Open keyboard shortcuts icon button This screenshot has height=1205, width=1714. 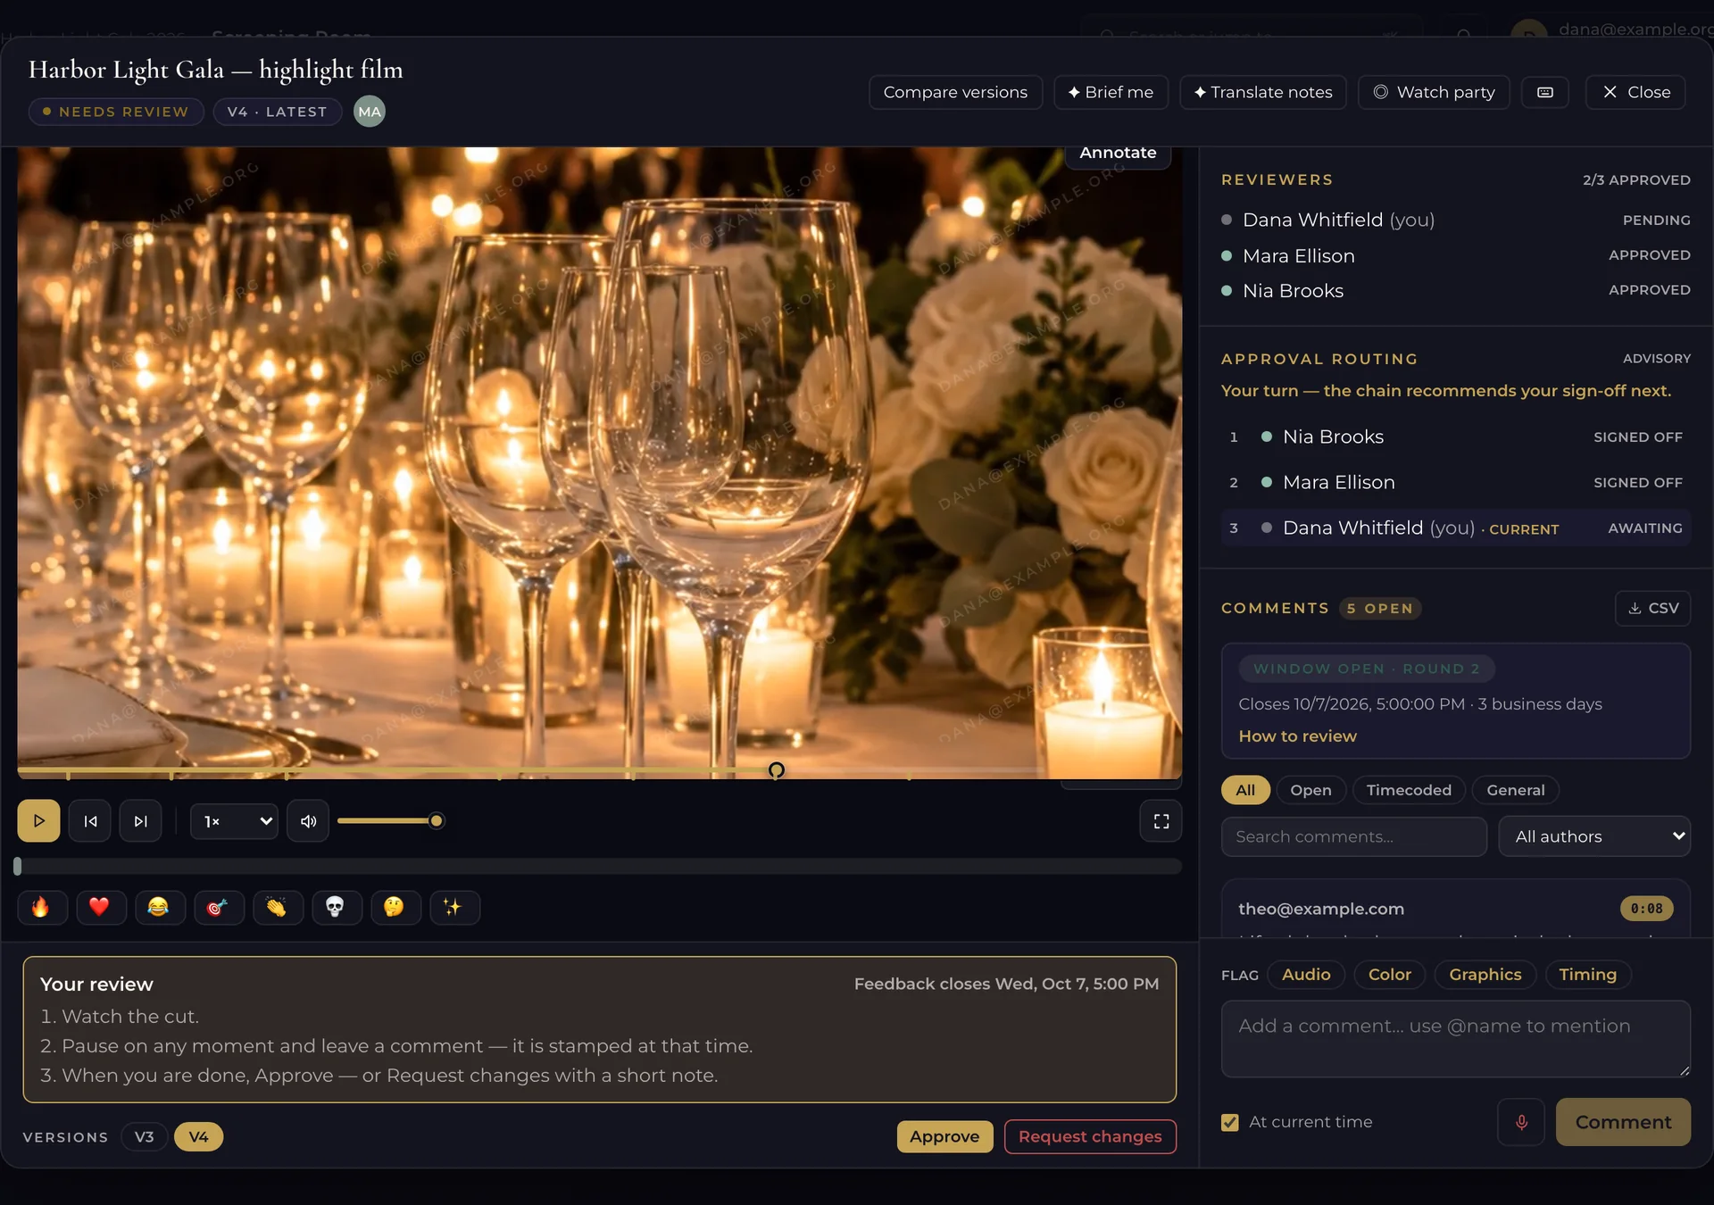point(1545,92)
